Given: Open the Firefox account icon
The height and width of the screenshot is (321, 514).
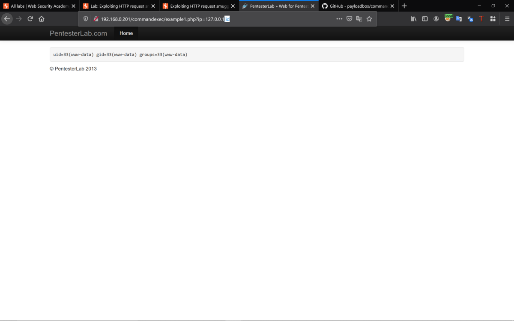Looking at the screenshot, I should [436, 19].
